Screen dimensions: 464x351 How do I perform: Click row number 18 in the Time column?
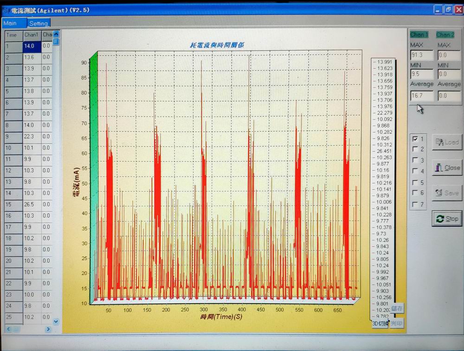[13, 239]
